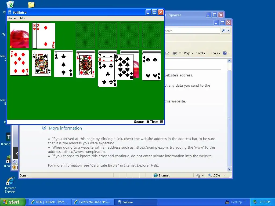
Task: Open the Safety menu in Internet Explorer
Action: (202, 53)
